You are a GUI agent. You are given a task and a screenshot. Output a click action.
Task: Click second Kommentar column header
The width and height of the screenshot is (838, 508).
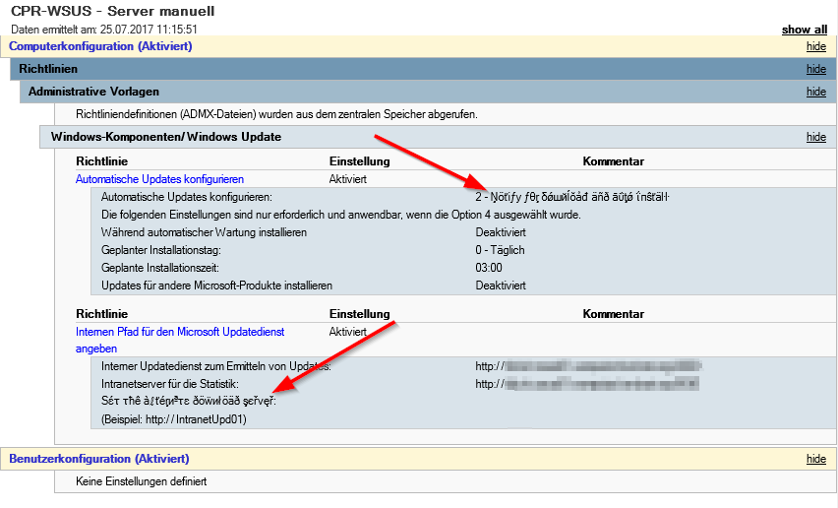614,314
